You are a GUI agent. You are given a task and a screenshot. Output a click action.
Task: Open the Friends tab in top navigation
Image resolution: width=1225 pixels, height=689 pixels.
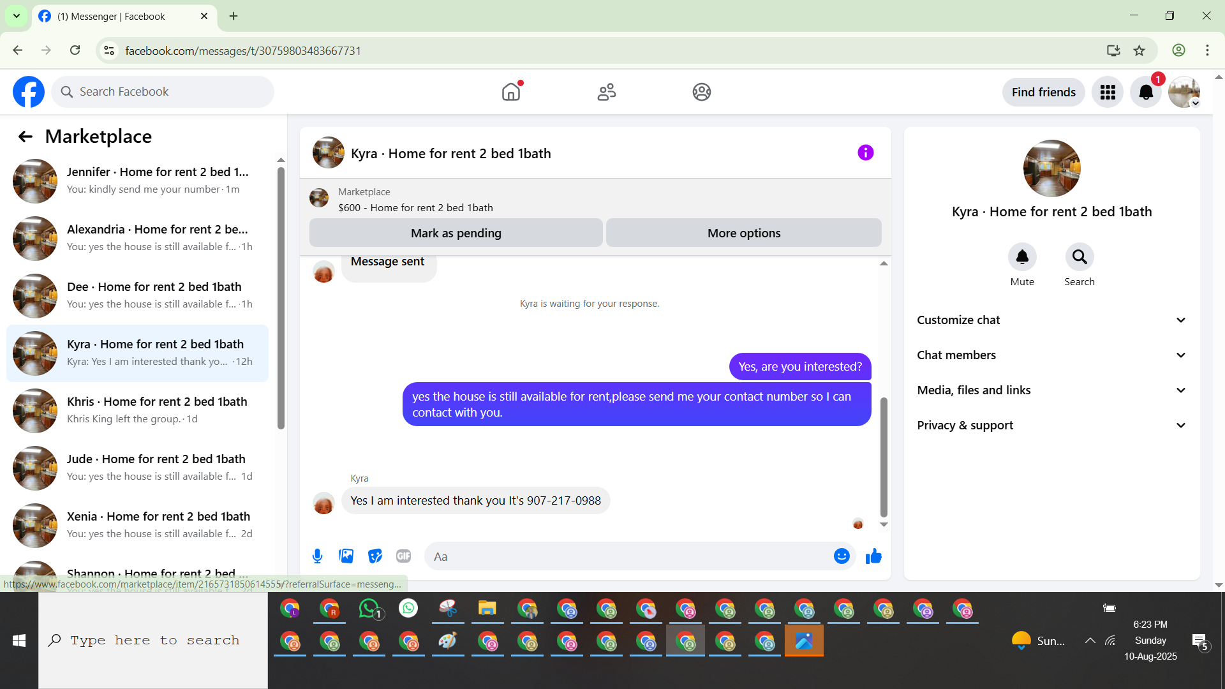(x=606, y=93)
